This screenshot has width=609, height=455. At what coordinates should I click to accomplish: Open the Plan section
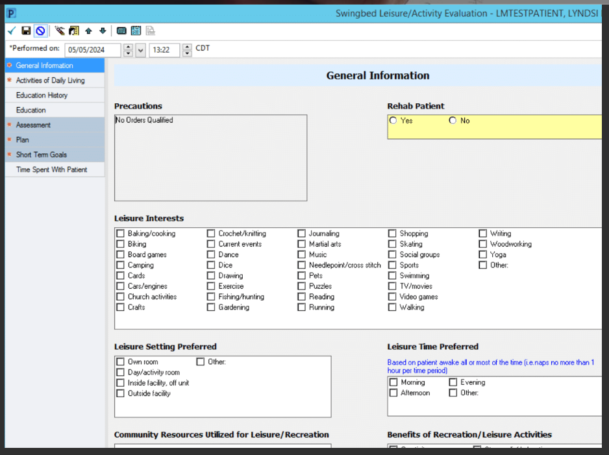(x=55, y=140)
